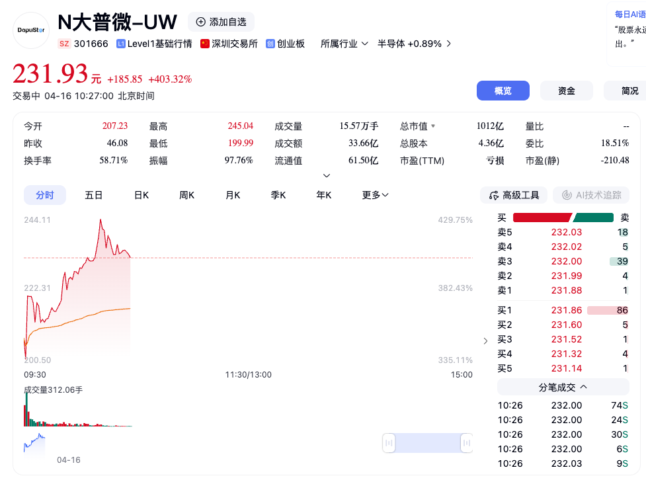Screen dimensions: 646x482
Task: Click the horizontal scrollbar under the volume chart
Action: 427,442
